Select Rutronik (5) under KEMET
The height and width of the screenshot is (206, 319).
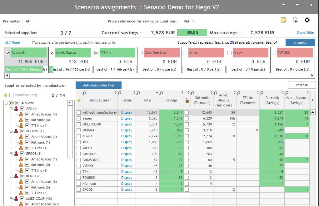pyautogui.click(x=40, y=187)
